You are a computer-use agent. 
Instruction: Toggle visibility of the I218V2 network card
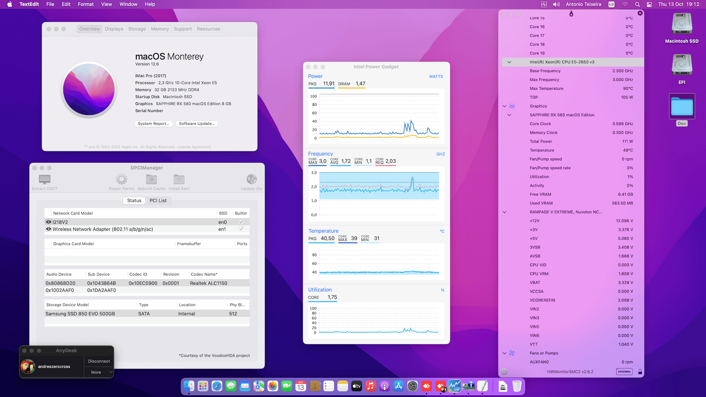coord(48,222)
